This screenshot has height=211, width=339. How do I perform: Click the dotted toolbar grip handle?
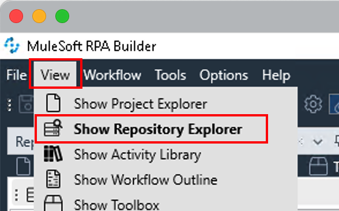[x=9, y=105]
